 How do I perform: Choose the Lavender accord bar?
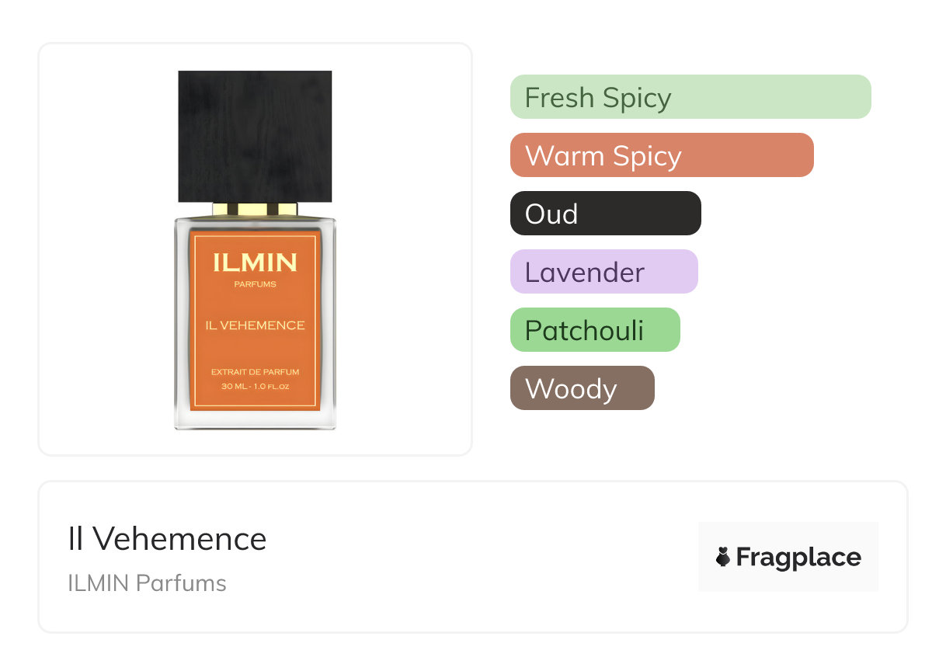603,272
